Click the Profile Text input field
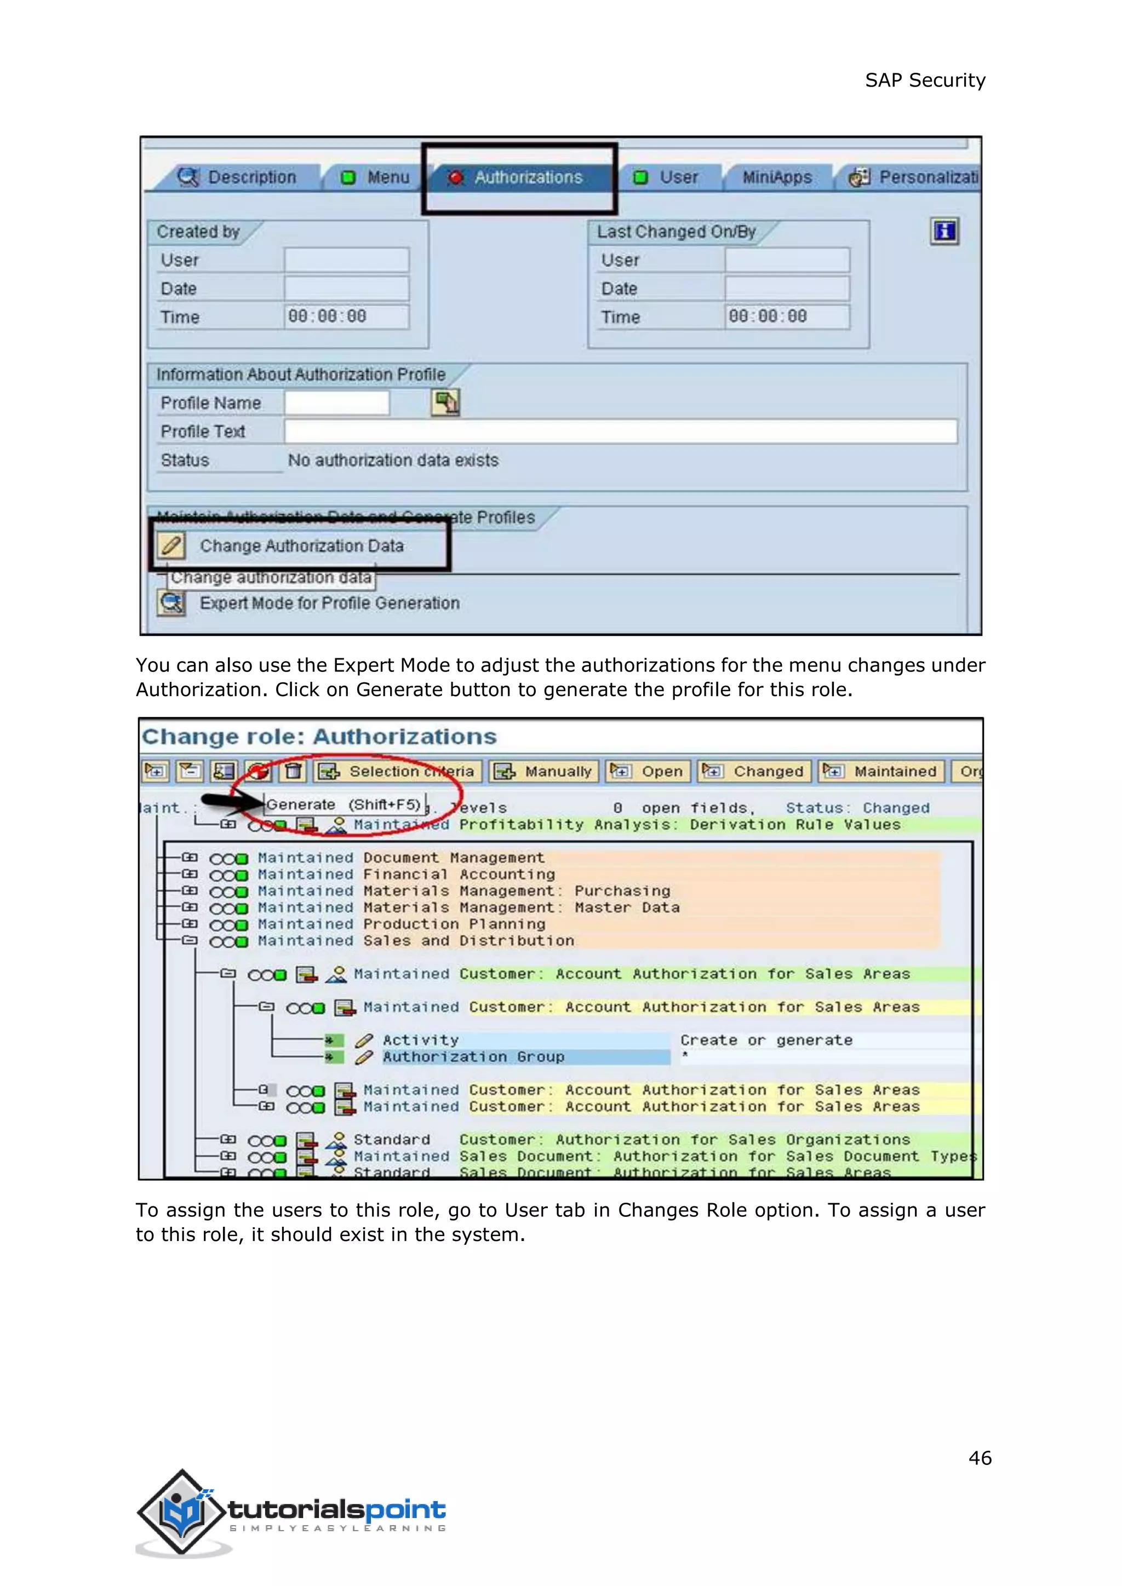The image size is (1122, 1586). pyautogui.click(x=620, y=431)
